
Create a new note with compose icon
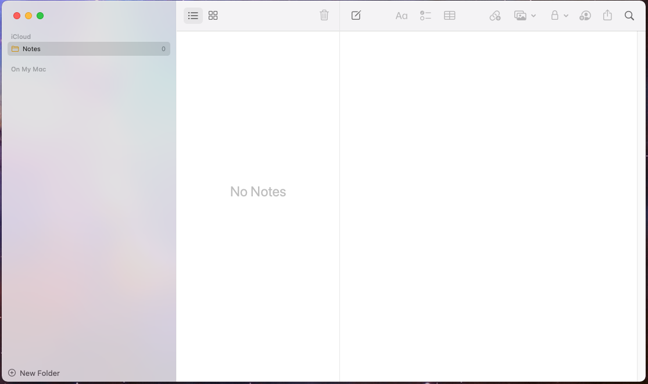tap(356, 15)
